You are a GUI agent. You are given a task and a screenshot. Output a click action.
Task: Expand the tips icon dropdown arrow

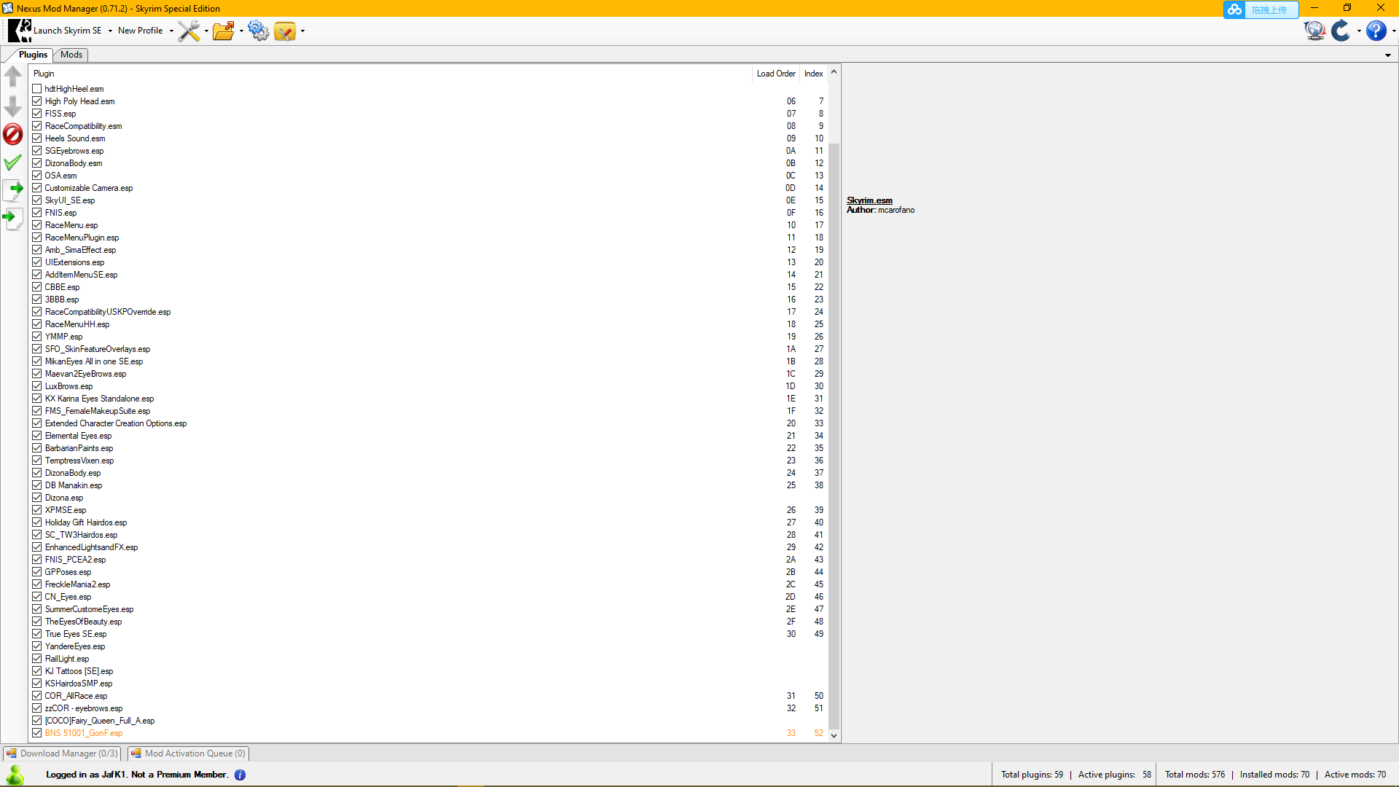tap(302, 31)
